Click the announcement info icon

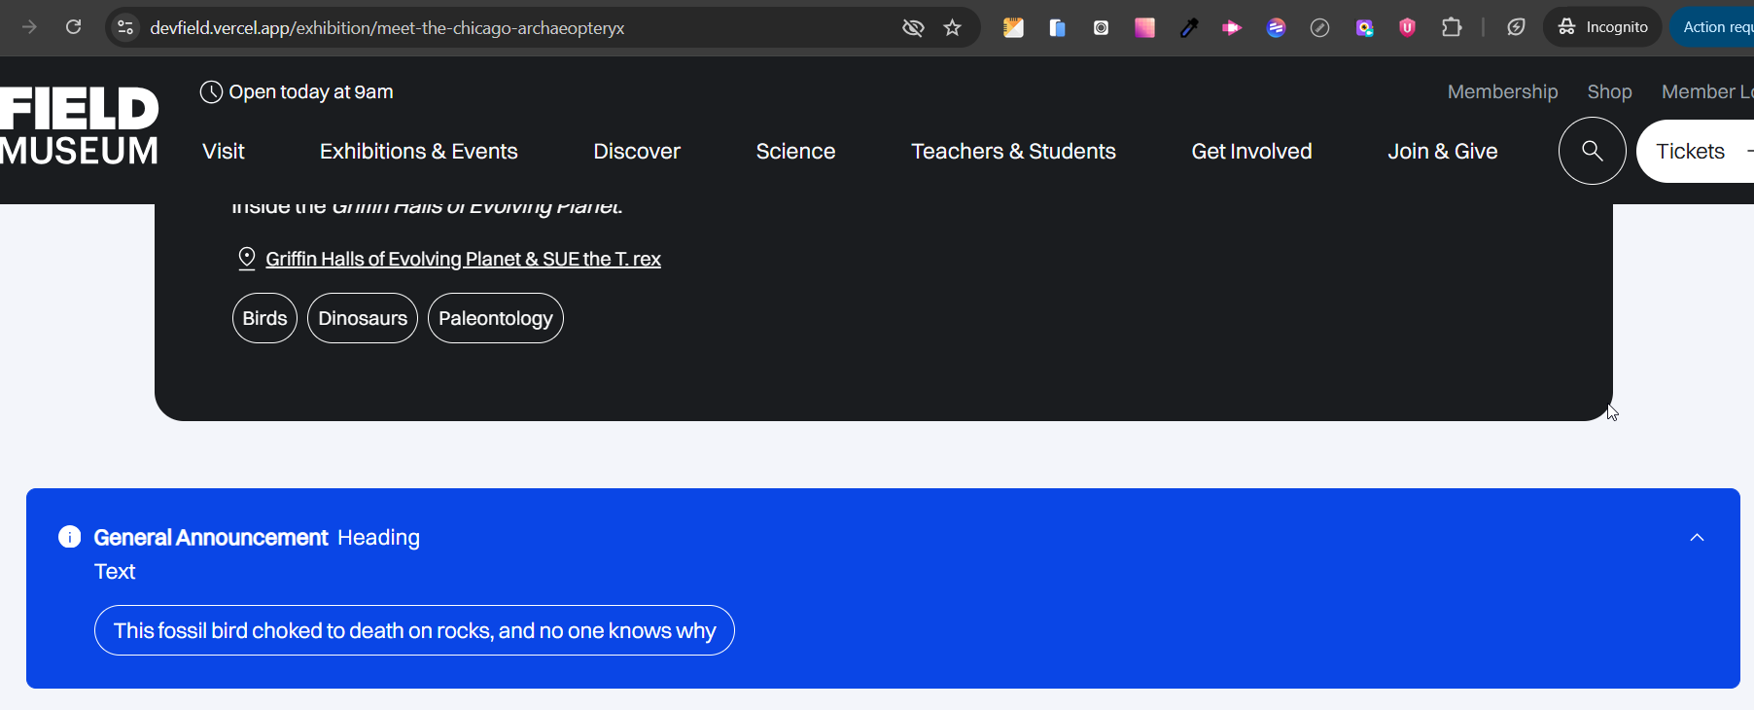click(x=70, y=537)
